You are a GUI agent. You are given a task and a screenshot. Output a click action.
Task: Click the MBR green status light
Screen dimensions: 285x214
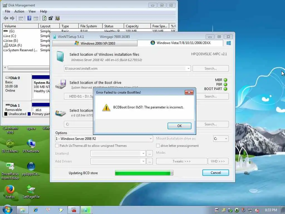coord(225,80)
